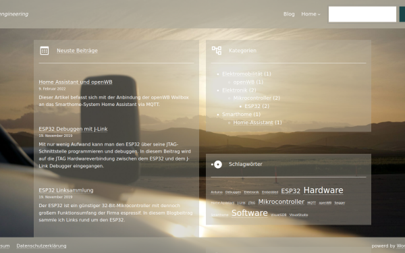Image resolution: width=405 pixels, height=253 pixels.
Task: Click excerpt starting 'Mit nur wenig Aufwand'
Action: point(115,155)
